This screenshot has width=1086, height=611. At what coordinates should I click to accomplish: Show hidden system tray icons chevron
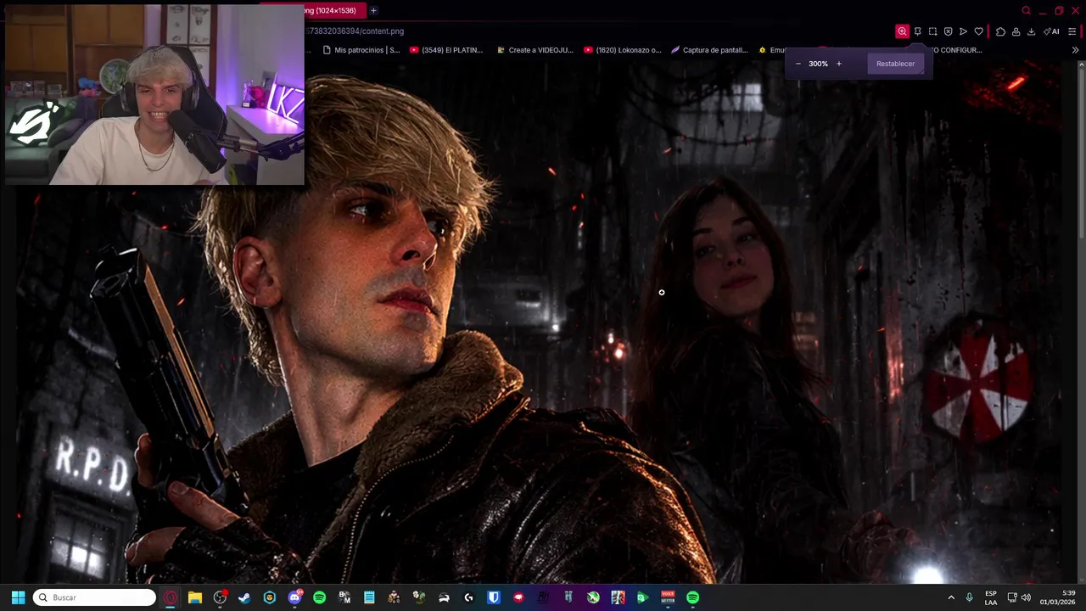point(950,597)
